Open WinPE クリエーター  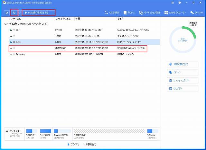175,13
